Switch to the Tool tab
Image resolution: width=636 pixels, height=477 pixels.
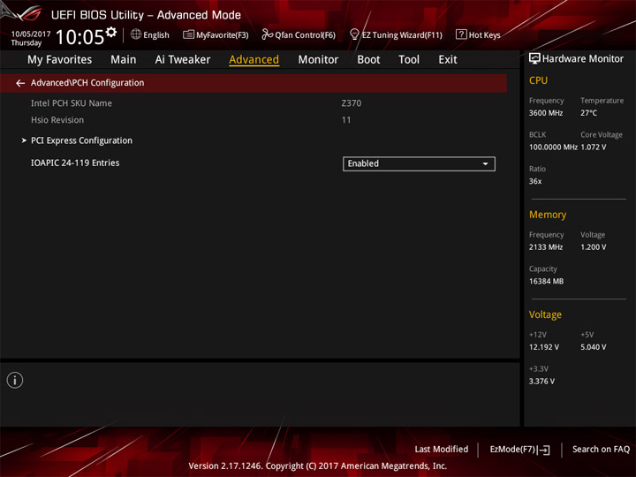pos(409,60)
